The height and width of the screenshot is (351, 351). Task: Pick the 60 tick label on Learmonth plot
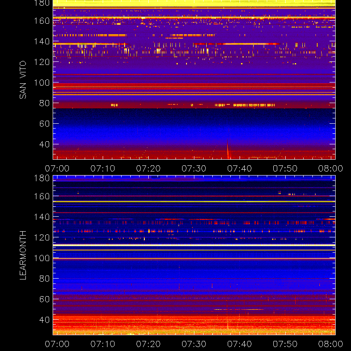[x=44, y=299]
